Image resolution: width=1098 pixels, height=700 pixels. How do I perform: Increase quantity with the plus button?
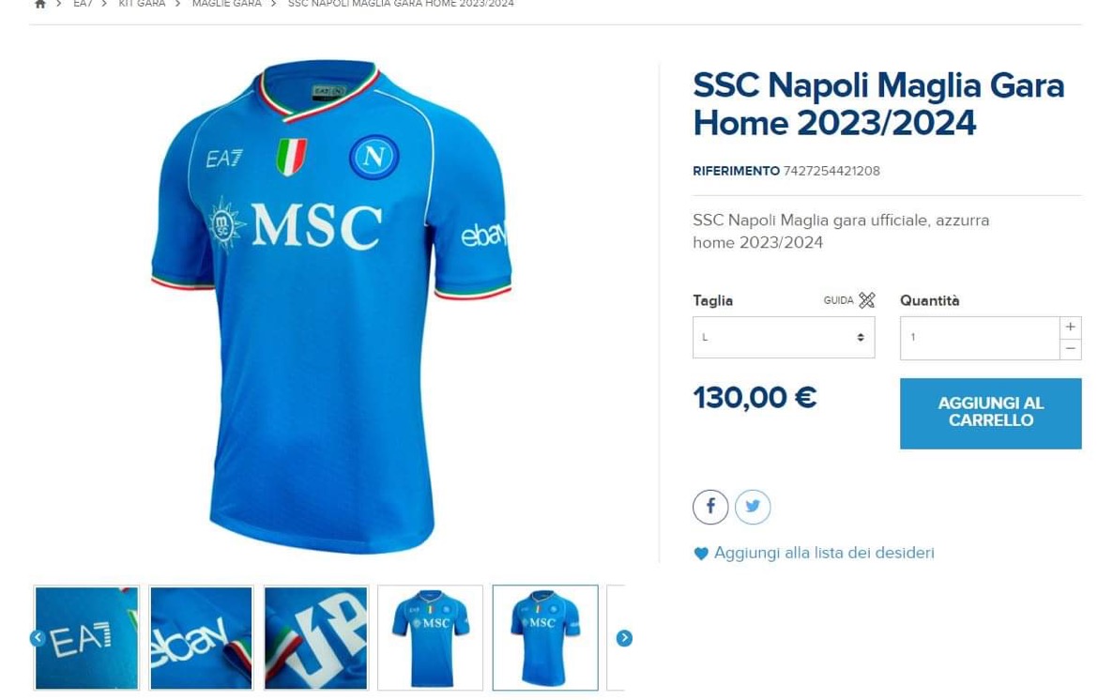pos(1070,327)
